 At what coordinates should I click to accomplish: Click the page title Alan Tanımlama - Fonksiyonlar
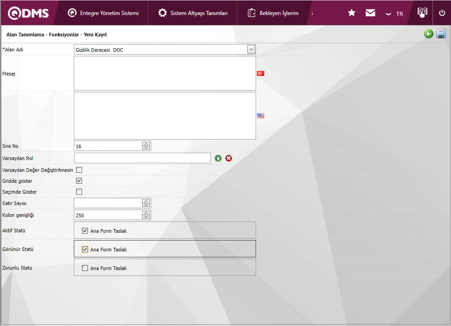pyautogui.click(x=56, y=35)
